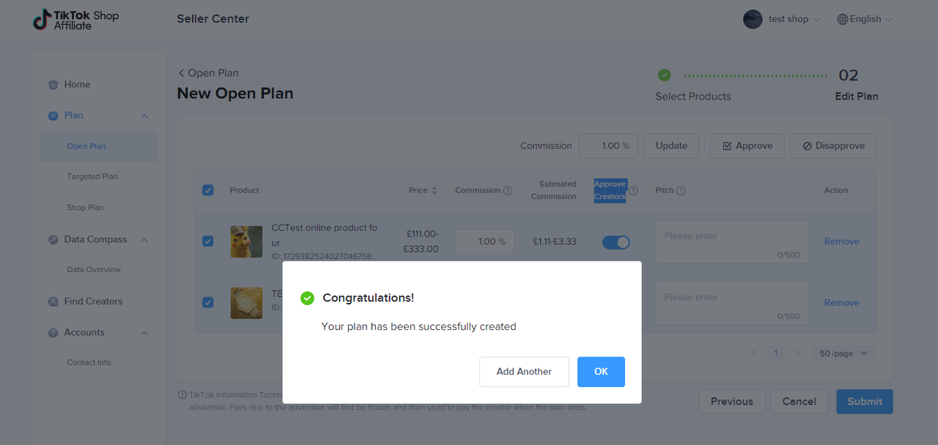
Task: Go to Shop Plan in sidebar
Action: click(85, 207)
